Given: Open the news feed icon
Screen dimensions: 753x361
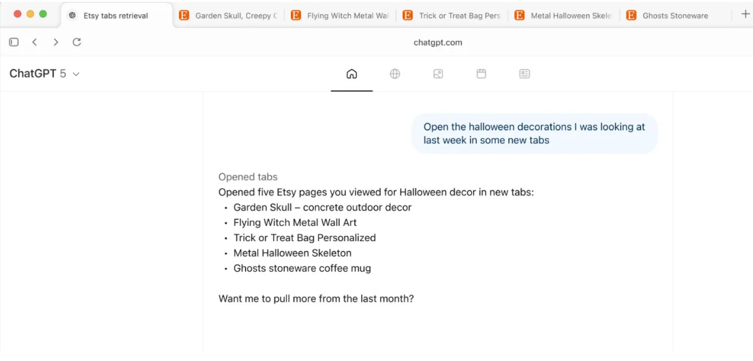Looking at the screenshot, I should click(x=524, y=74).
